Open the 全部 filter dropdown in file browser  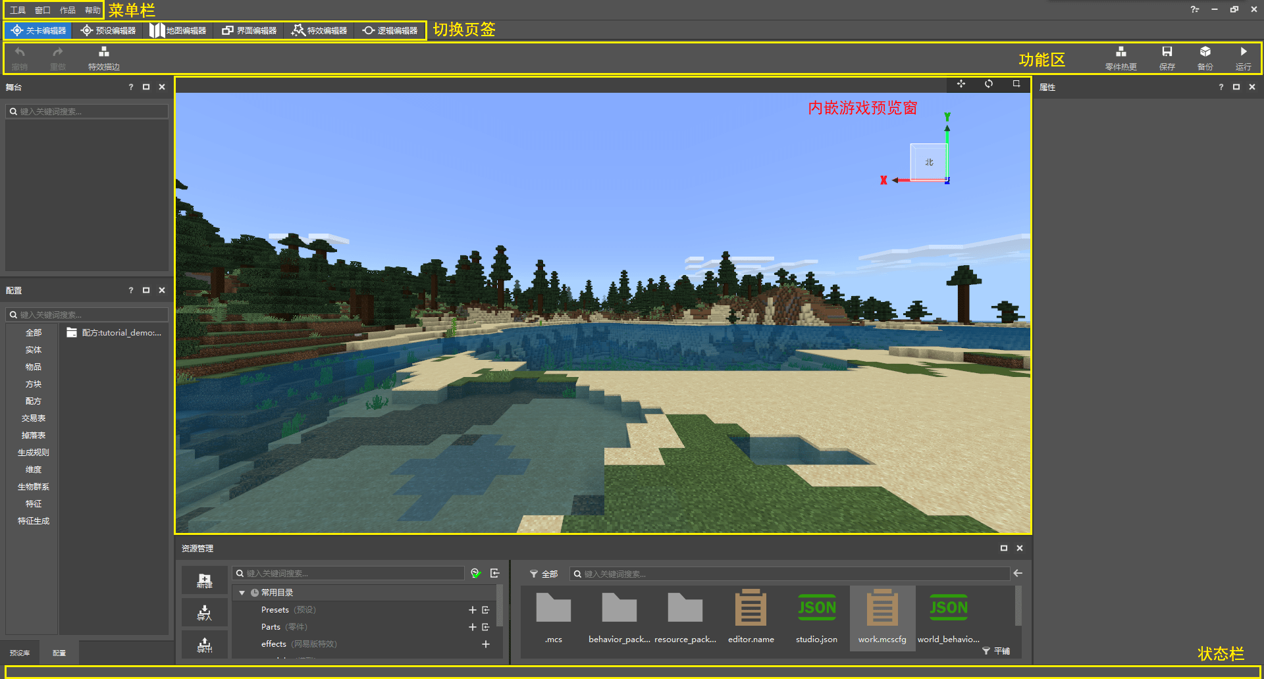[x=544, y=574]
